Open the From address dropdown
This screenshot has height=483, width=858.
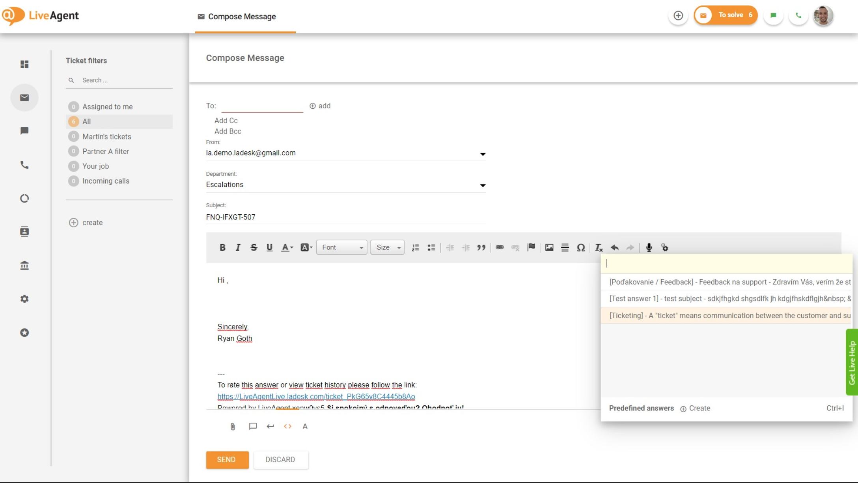(482, 154)
